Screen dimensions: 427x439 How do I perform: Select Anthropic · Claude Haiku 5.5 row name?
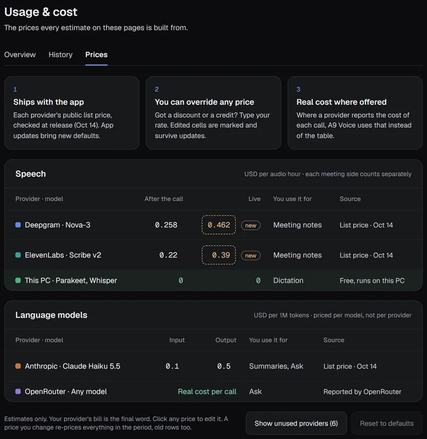[73, 366]
